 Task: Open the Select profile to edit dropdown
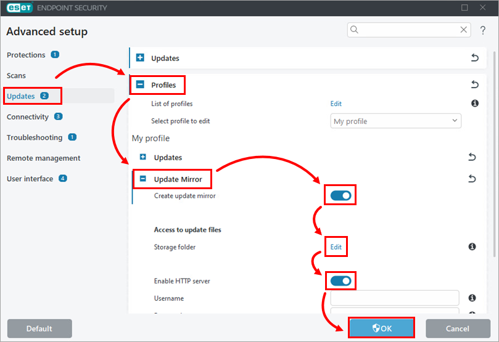395,121
